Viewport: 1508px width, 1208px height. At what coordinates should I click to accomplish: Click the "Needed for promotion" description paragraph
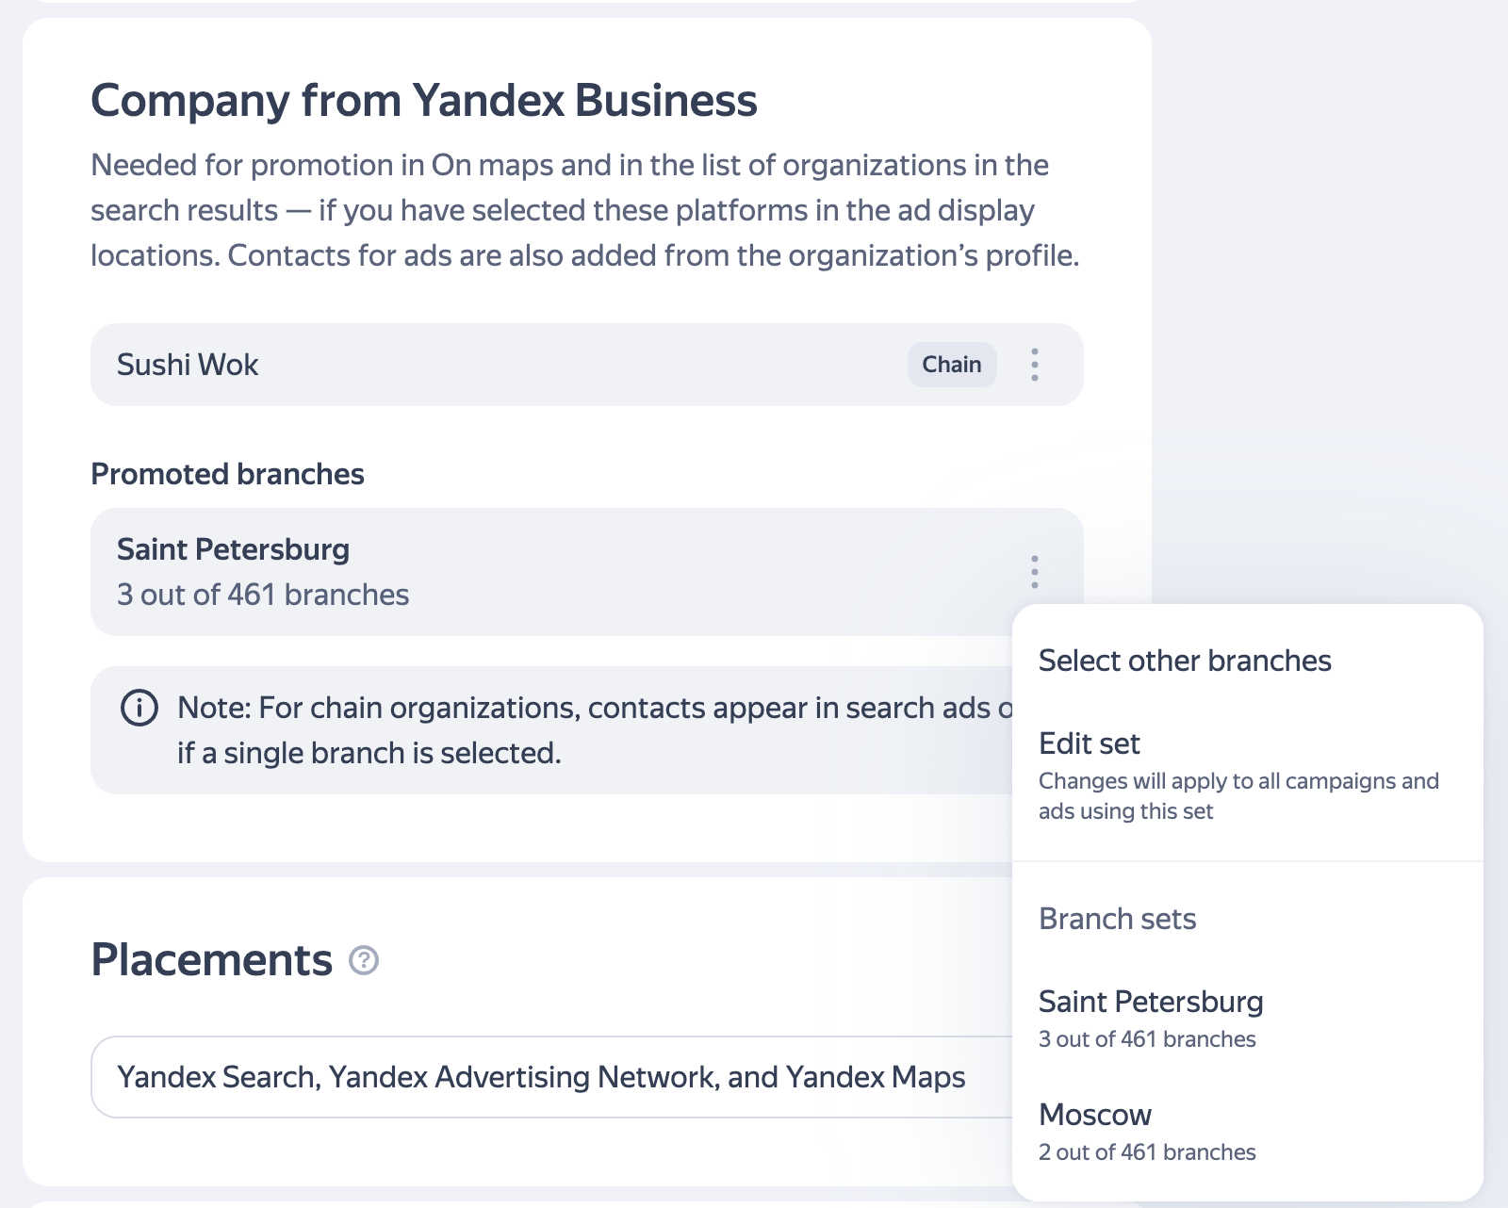coord(584,210)
